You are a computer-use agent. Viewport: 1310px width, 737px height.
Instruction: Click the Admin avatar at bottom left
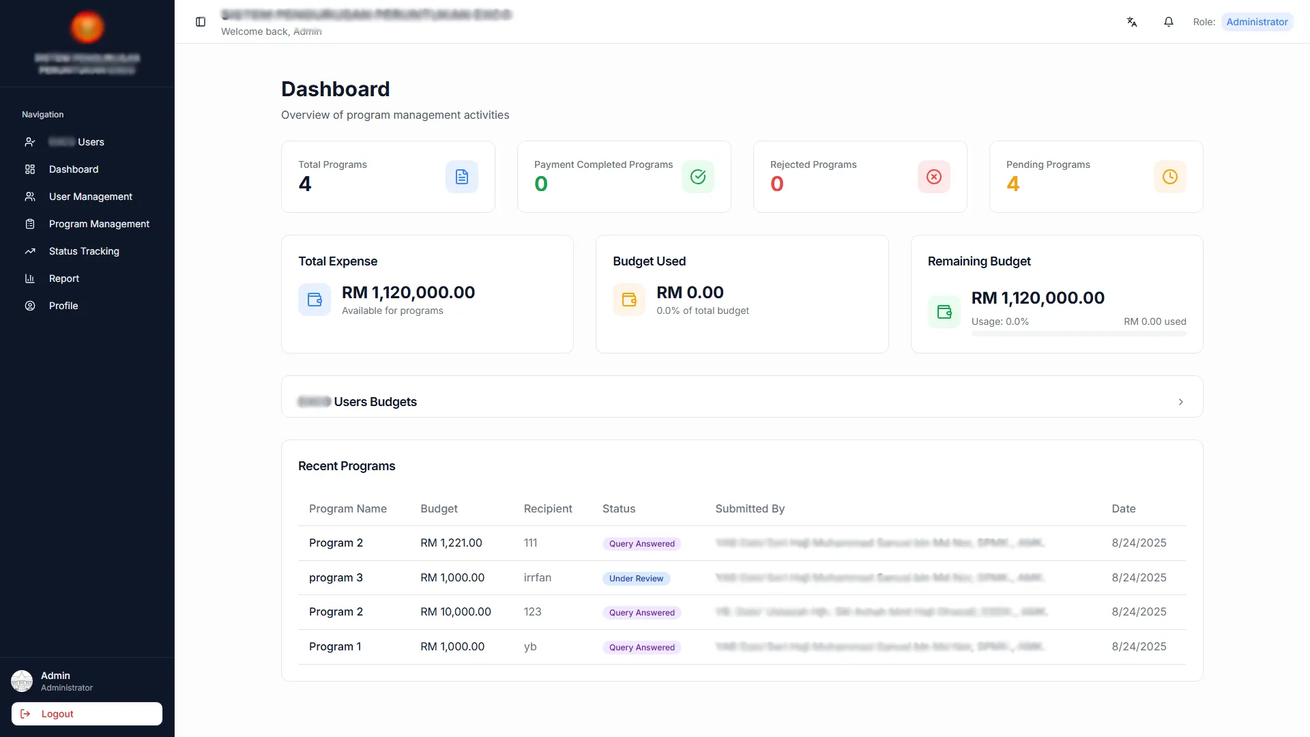click(x=22, y=681)
